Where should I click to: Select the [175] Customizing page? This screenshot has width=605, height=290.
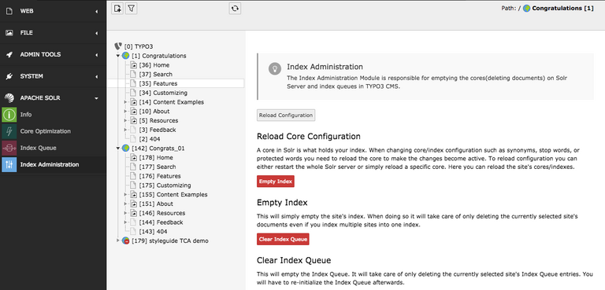[x=165, y=185]
